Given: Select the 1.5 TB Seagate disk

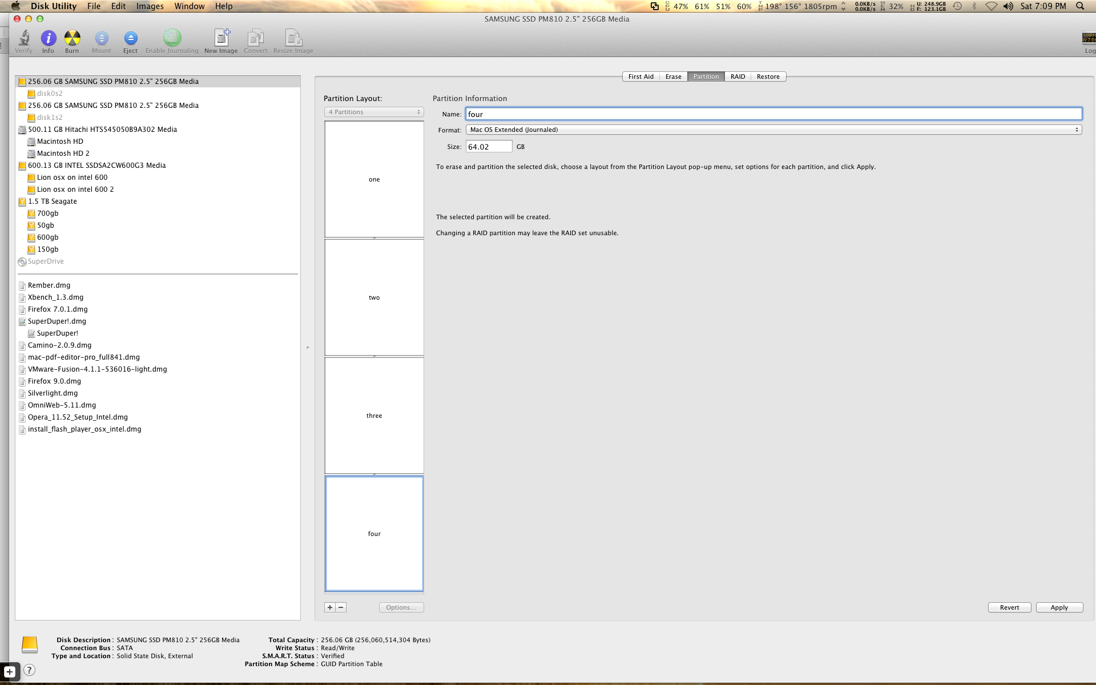Looking at the screenshot, I should [x=52, y=202].
